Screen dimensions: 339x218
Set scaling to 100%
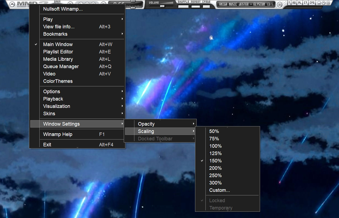coord(228,146)
